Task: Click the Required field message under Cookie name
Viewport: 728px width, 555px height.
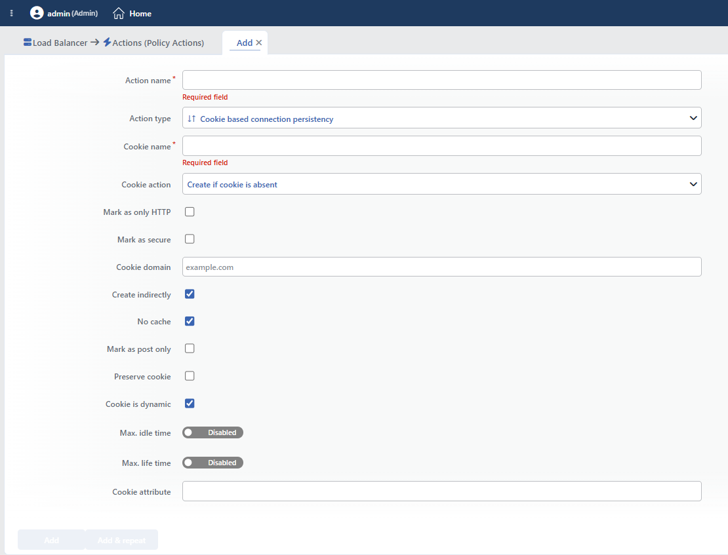Action: tap(205, 163)
